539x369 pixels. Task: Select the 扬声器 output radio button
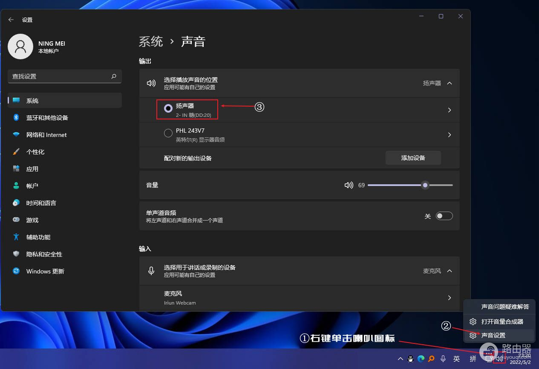(168, 109)
